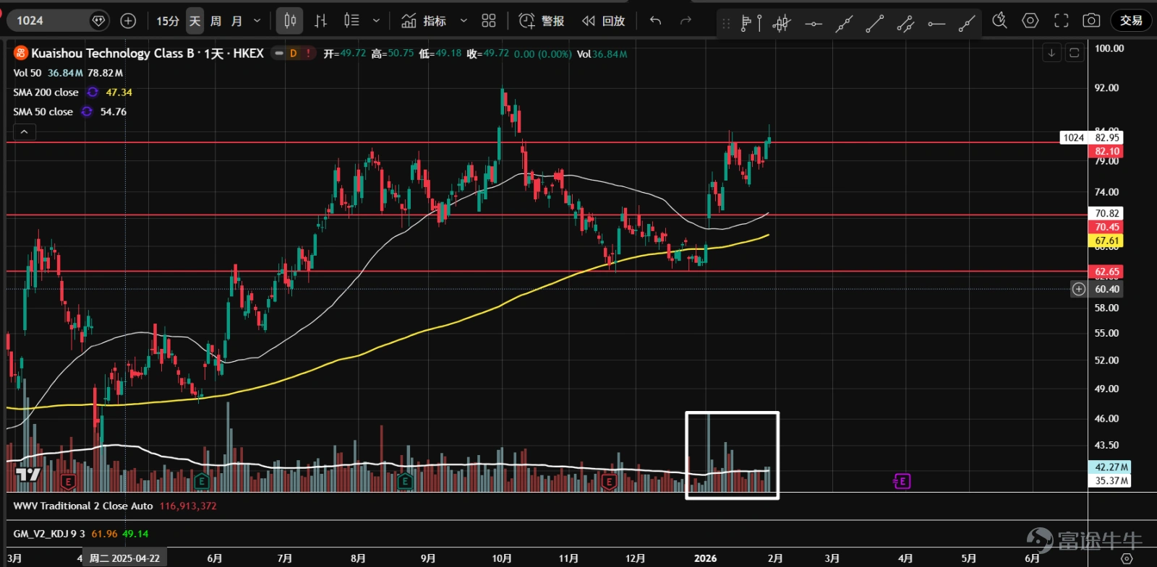1157x567 pixels.
Task: Select the SMA 50 close legend
Action: click(x=43, y=112)
